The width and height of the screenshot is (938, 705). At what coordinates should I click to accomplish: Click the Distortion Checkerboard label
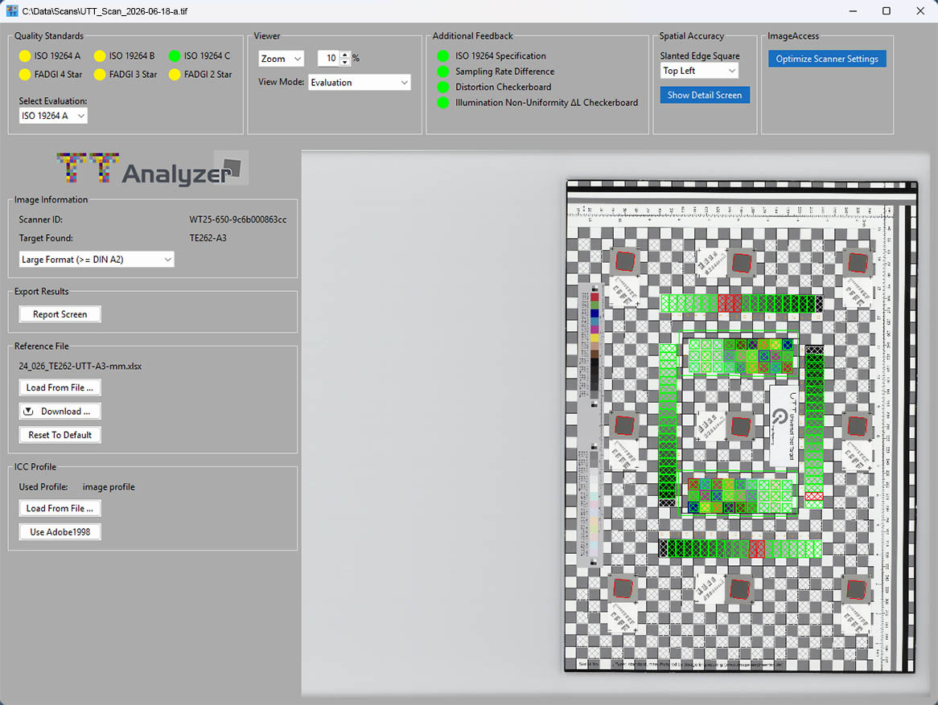click(503, 87)
